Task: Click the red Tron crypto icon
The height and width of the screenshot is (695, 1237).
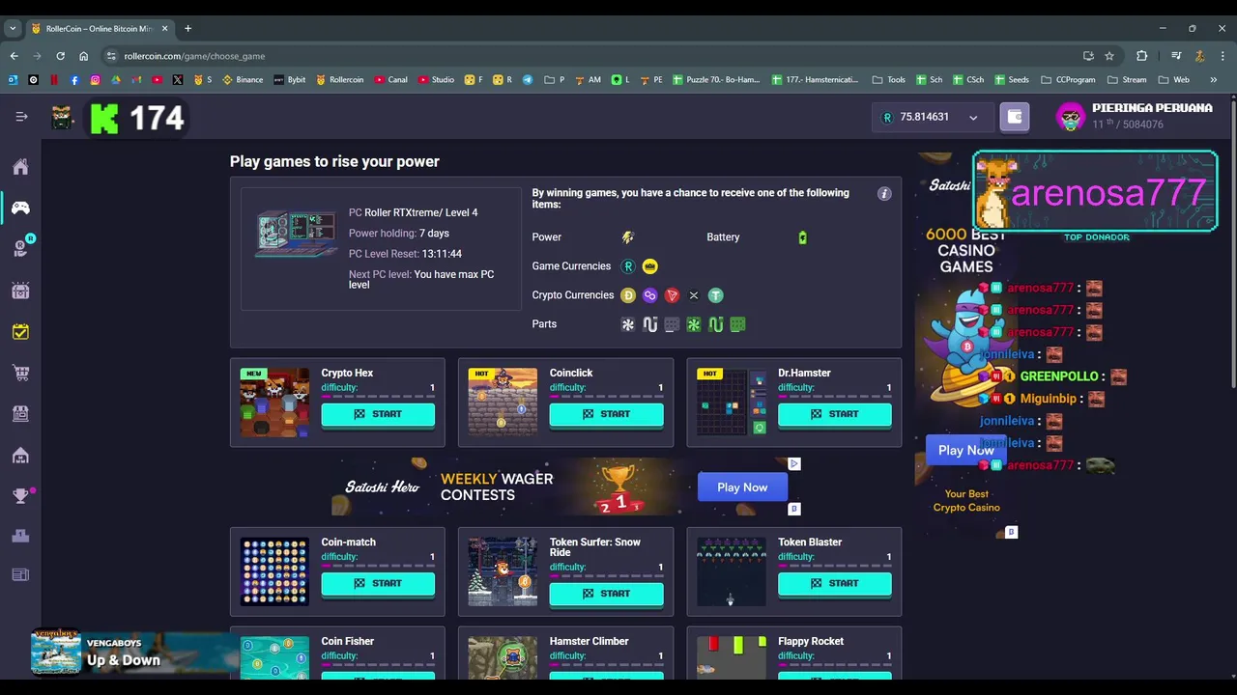Action: tap(672, 295)
